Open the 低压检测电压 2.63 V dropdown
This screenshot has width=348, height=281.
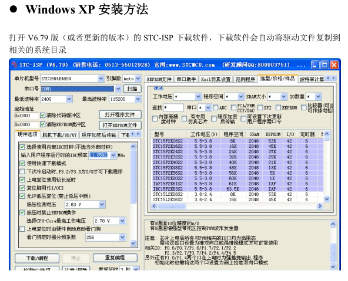(102, 204)
